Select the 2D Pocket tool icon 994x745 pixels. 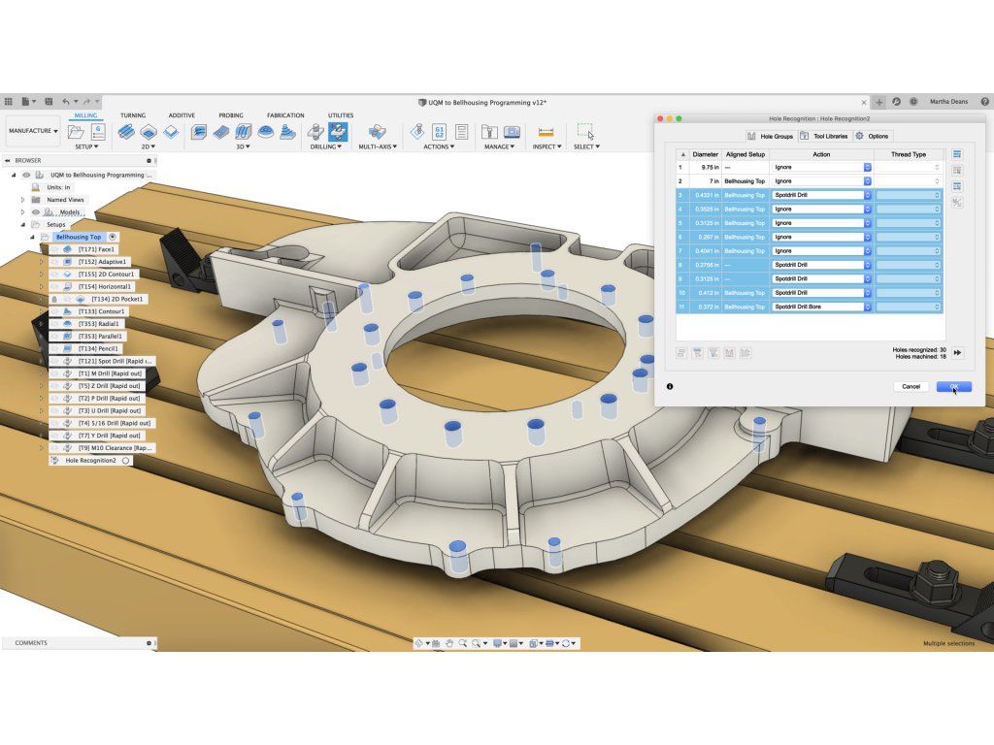click(149, 132)
